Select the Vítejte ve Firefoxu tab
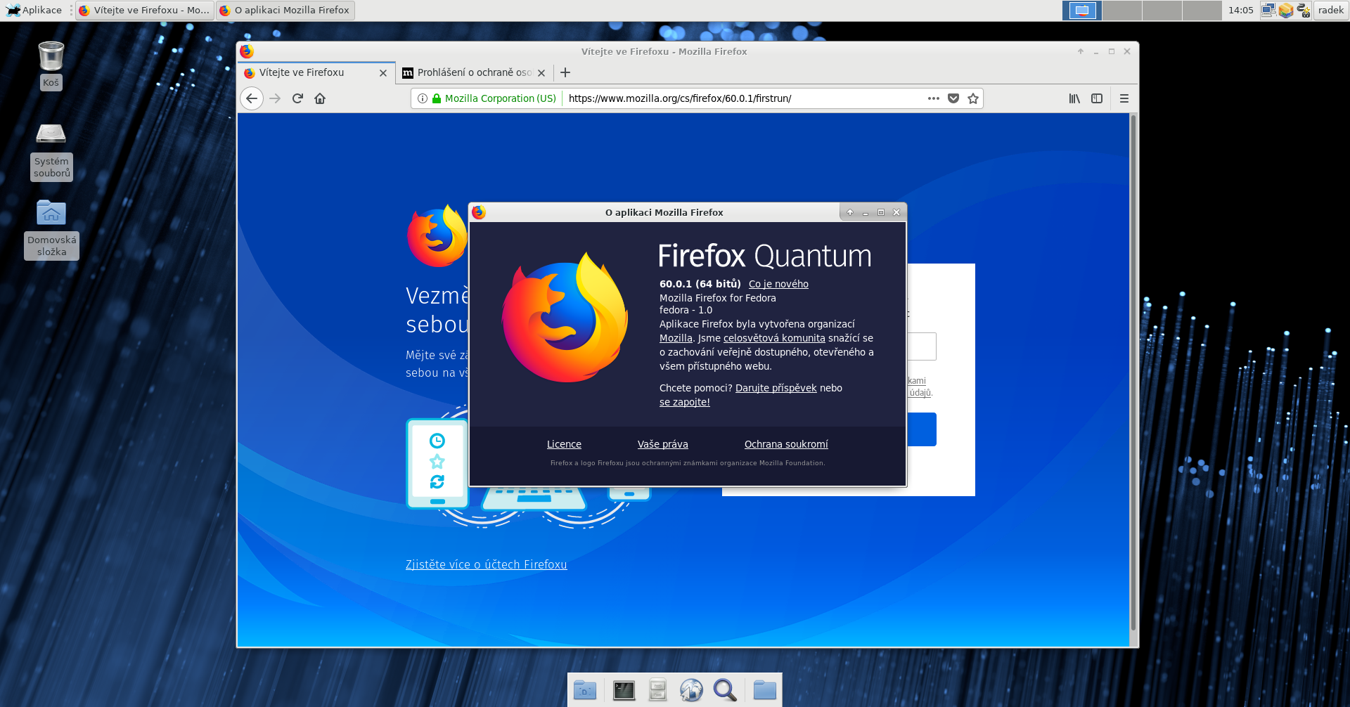 [x=309, y=72]
